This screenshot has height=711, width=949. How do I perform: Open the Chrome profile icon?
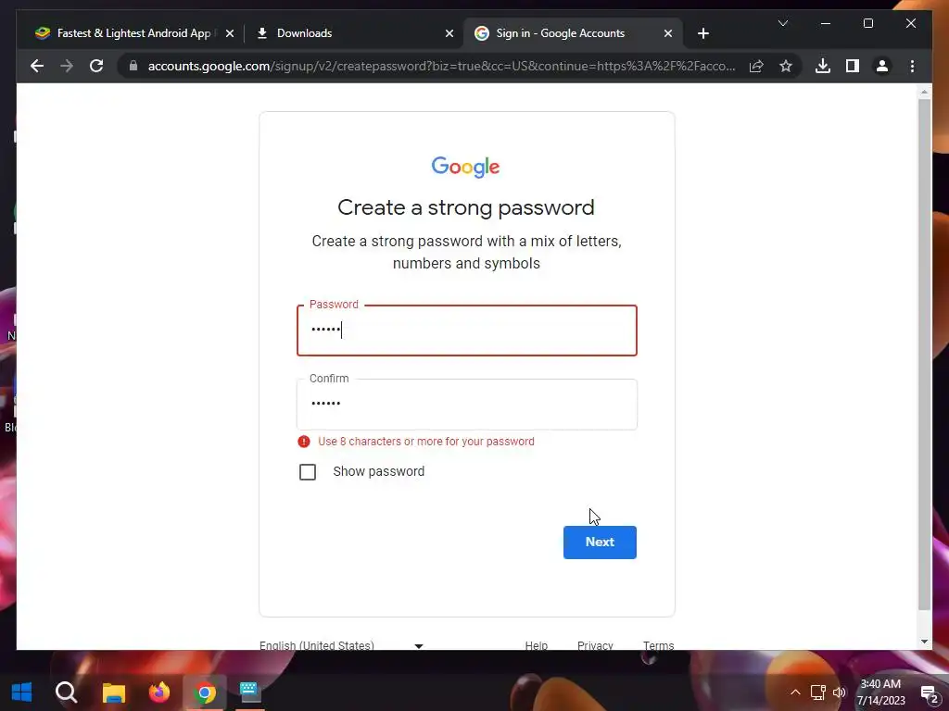click(882, 66)
